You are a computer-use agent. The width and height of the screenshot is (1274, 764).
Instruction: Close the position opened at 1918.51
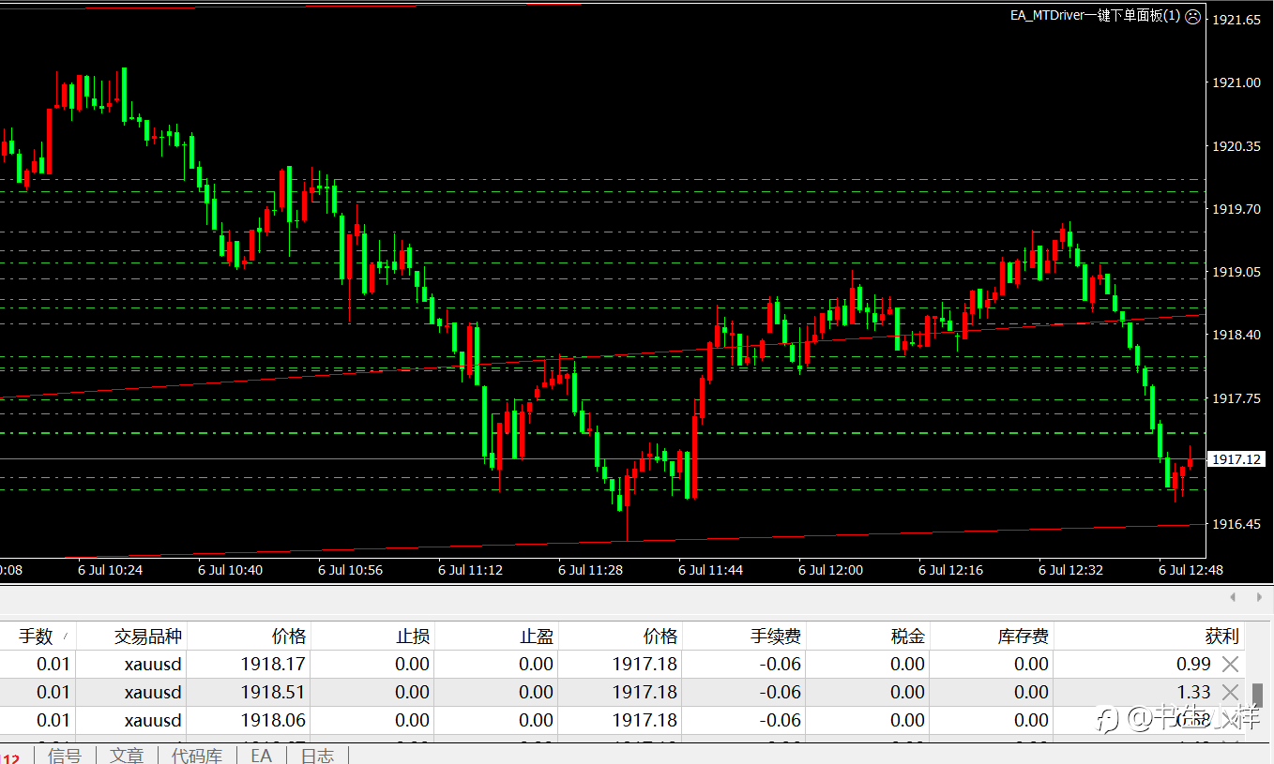(x=1230, y=693)
